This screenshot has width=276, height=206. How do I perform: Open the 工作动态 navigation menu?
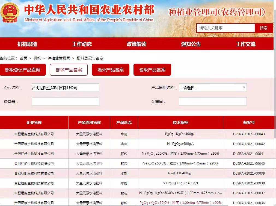82,44
